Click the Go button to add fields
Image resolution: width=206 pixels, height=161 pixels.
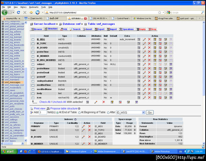click(x=150, y=112)
